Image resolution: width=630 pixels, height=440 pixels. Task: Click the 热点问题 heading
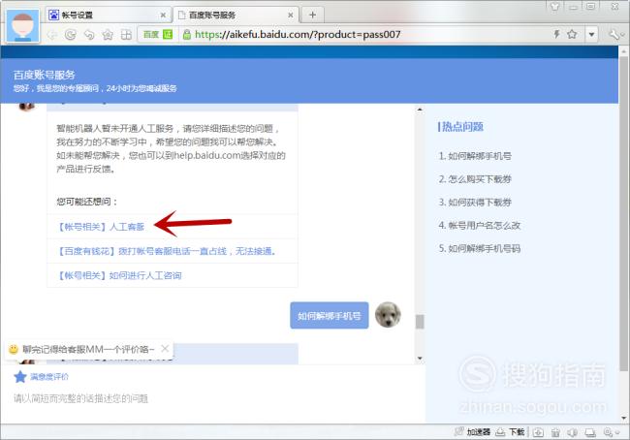(x=462, y=127)
